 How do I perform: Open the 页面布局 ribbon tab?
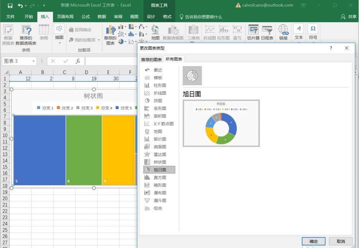pos(65,16)
